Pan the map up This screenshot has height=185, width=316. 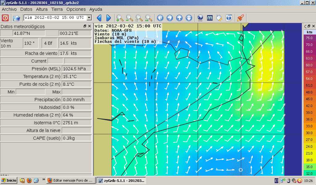179,18
